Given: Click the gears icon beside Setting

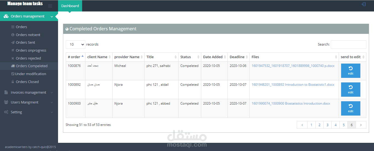Looking at the screenshot, I should coord(6,112).
